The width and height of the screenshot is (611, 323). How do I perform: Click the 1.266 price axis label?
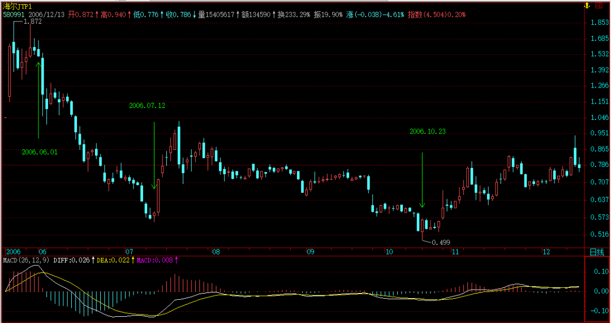coord(600,85)
